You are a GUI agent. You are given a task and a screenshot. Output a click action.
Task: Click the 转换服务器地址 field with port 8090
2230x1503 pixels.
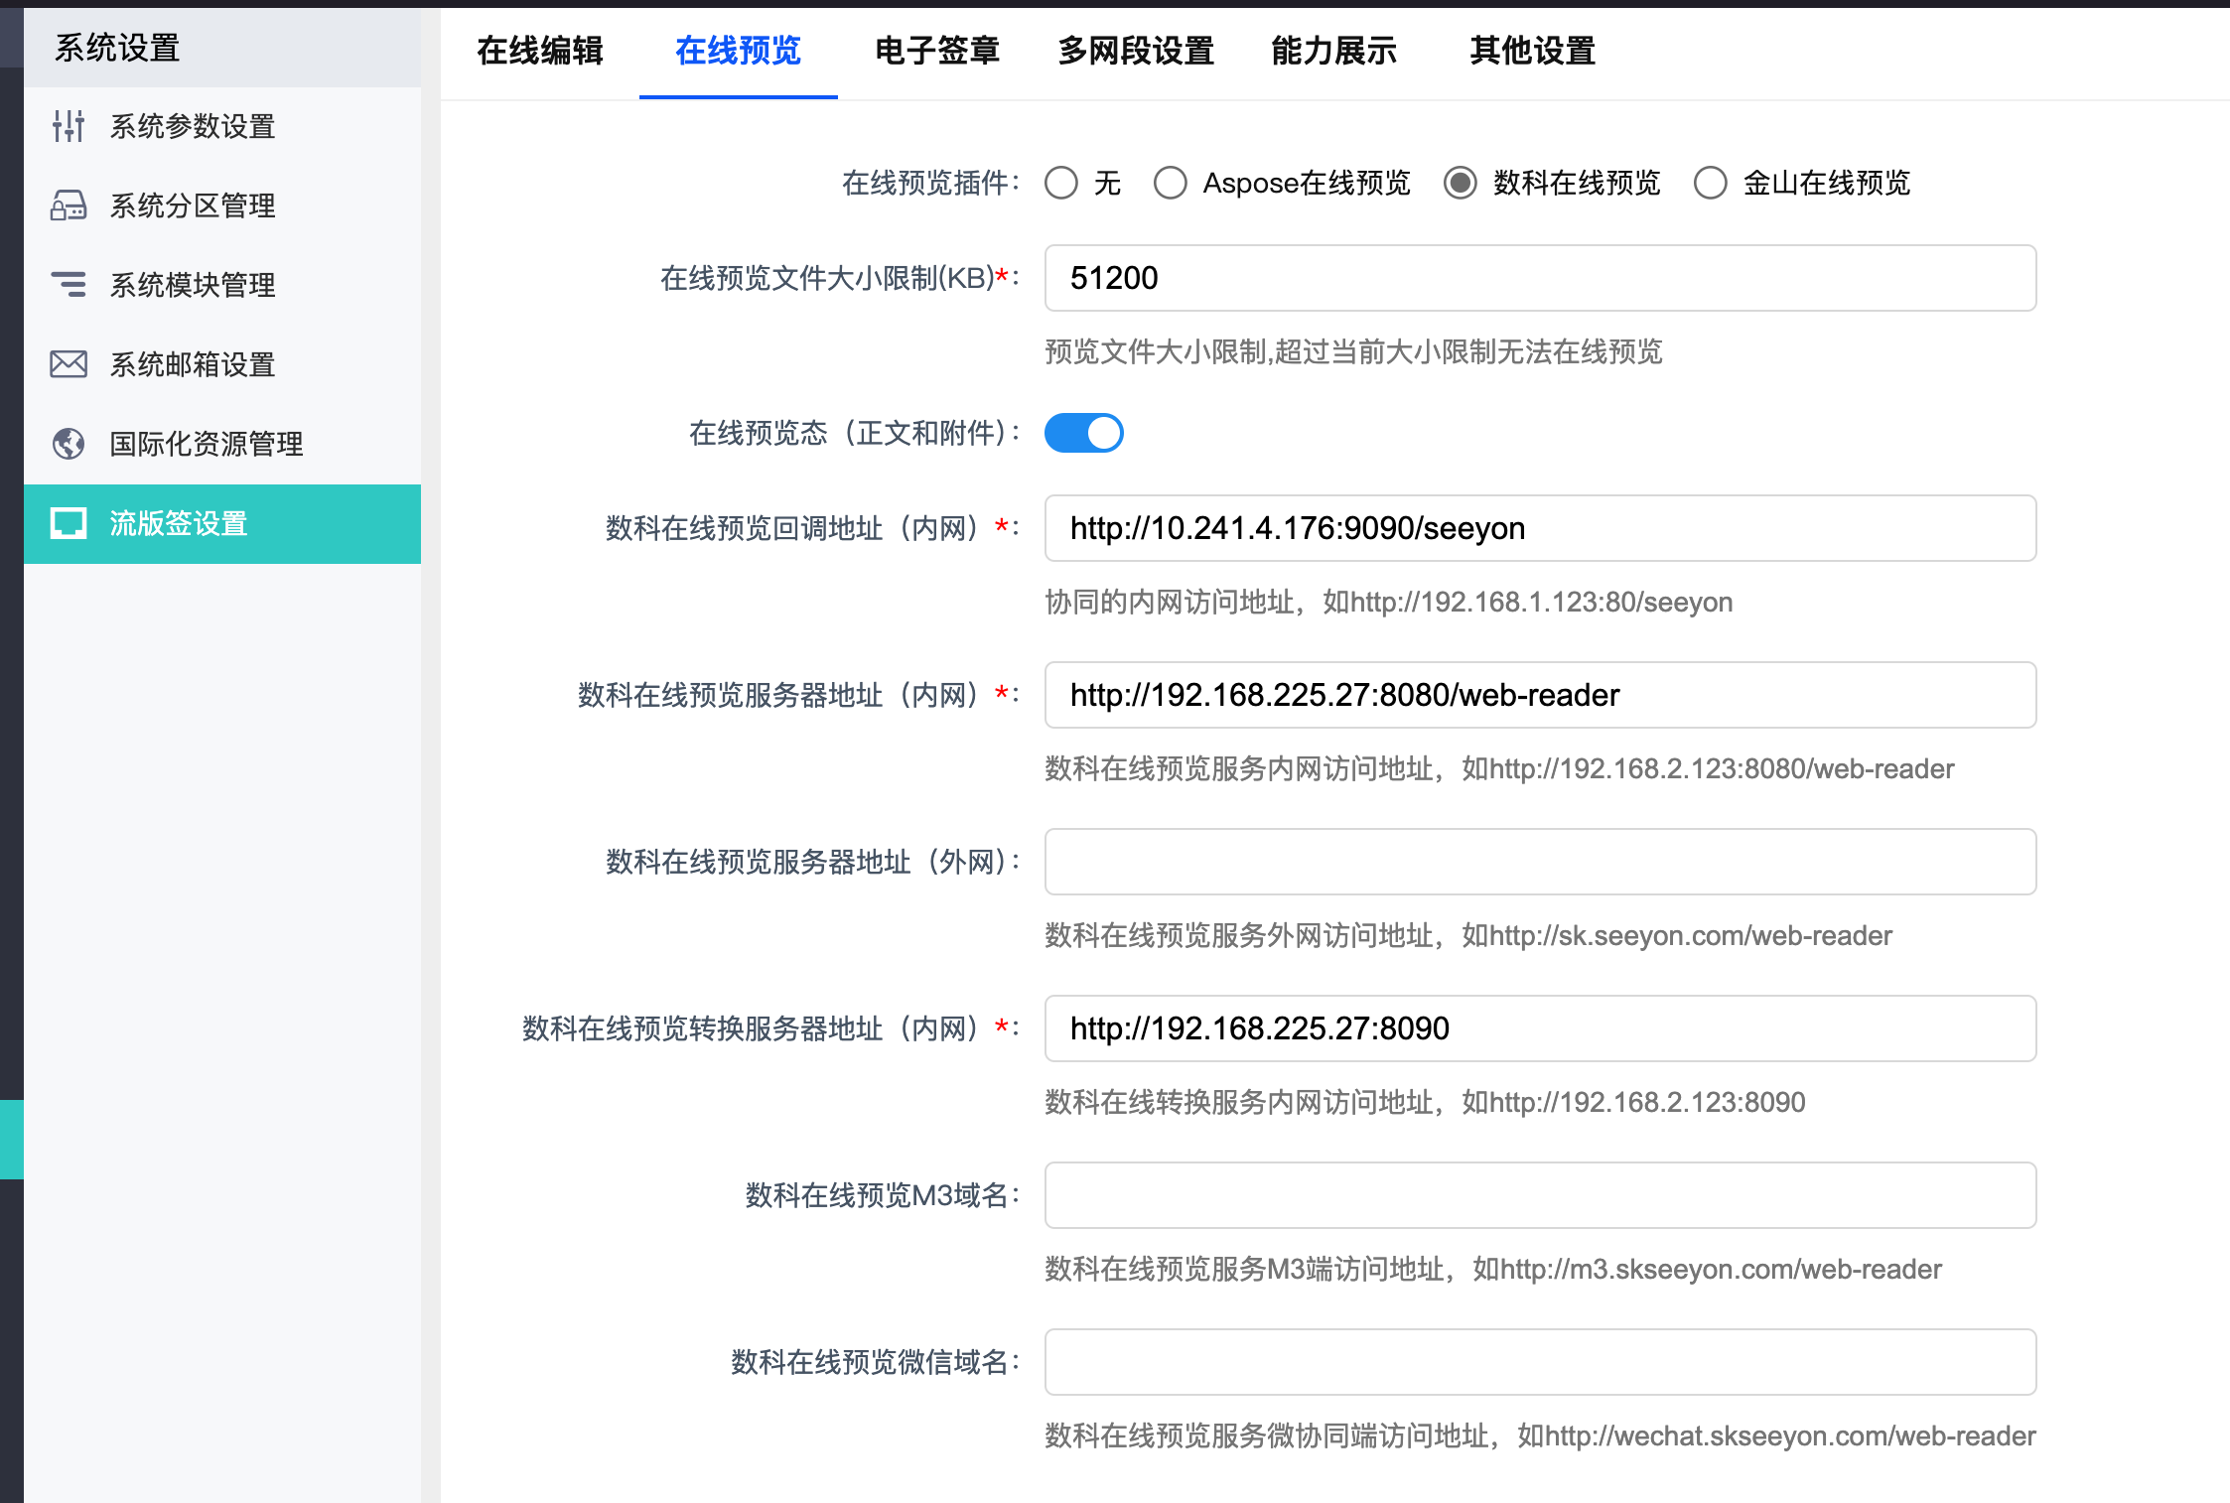tap(1540, 1028)
